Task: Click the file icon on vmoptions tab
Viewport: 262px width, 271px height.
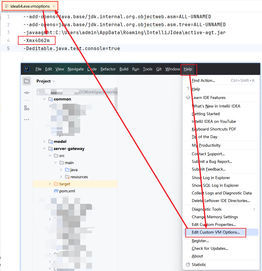Action: click(x=7, y=6)
